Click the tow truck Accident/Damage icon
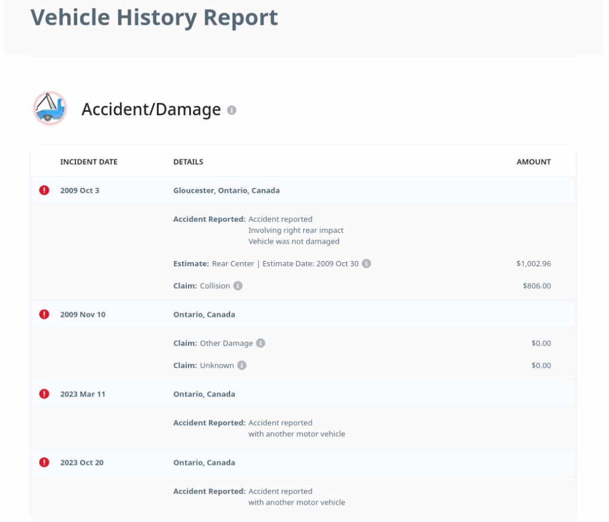The height and width of the screenshot is (522, 609). pyautogui.click(x=50, y=109)
